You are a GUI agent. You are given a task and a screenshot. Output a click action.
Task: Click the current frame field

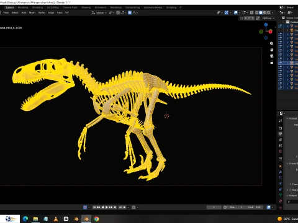214,208
